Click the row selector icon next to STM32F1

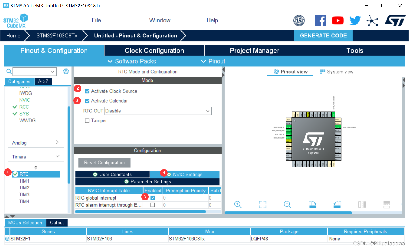pyautogui.click(x=7, y=239)
